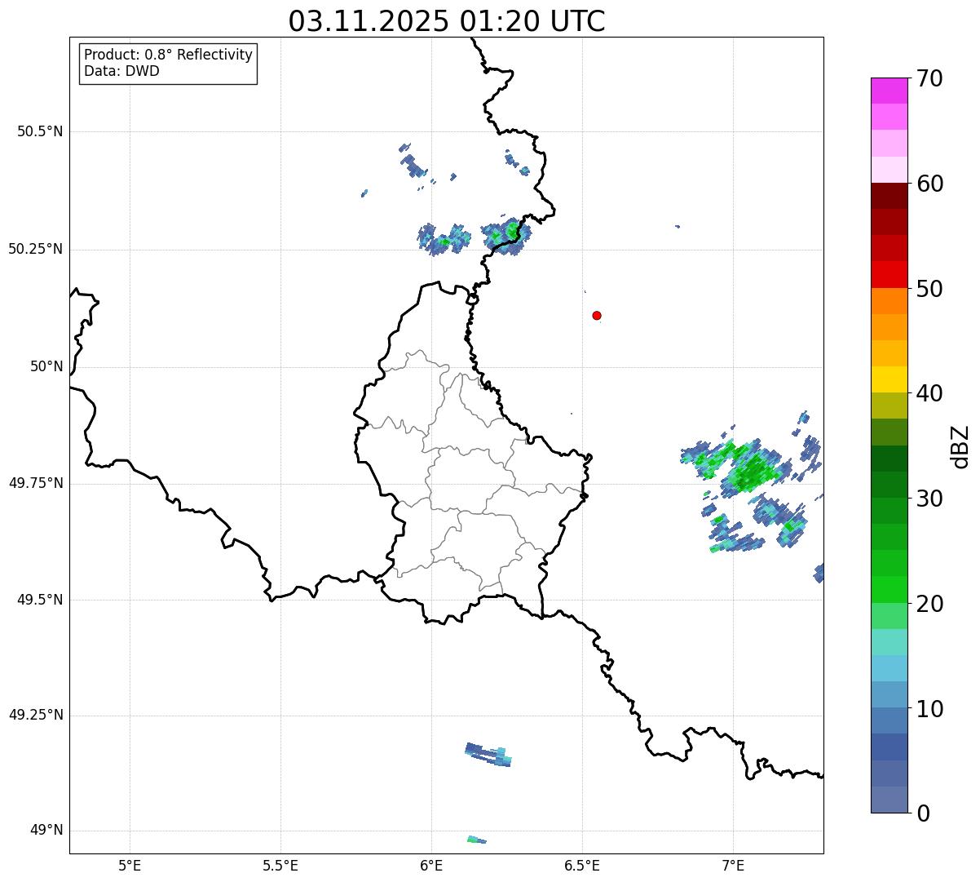This screenshot has height=882, width=980.
Task: Click the echo cell on the border at 50.25°N
Action: click(505, 236)
